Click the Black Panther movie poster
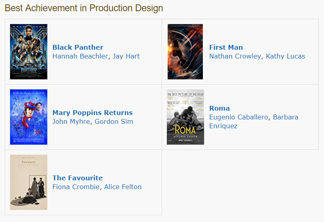 tap(28, 52)
